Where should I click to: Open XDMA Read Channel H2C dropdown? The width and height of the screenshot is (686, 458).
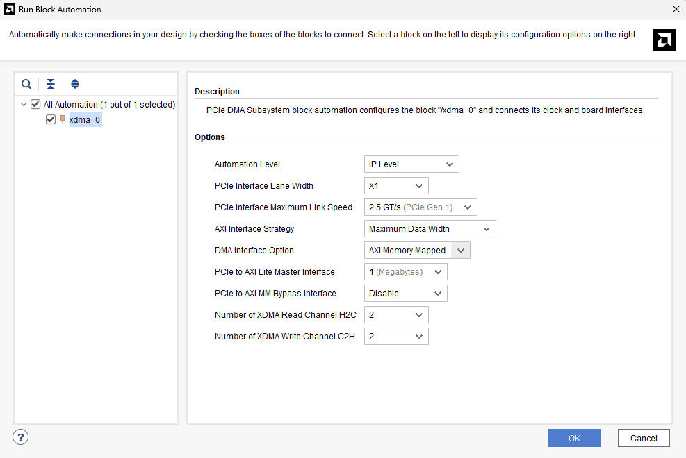(x=396, y=315)
